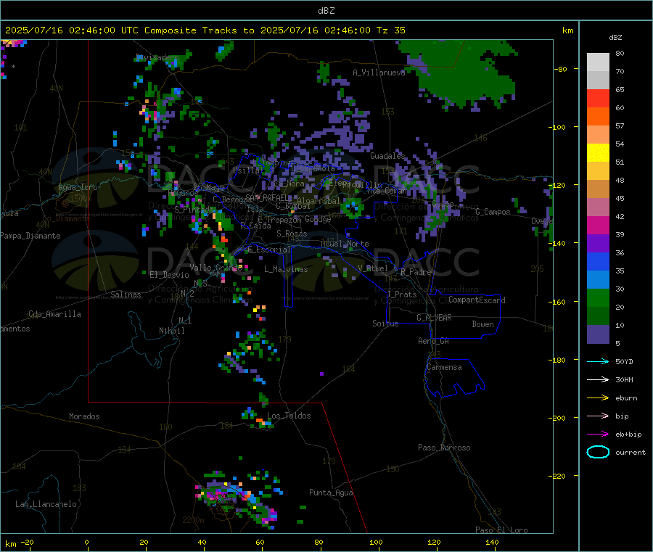Pick the light gray 70–80 dBZ swatch
653x552 pixels.
[598, 62]
